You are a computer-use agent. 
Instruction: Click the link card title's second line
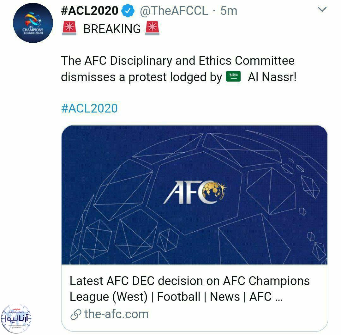pyautogui.click(x=176, y=297)
